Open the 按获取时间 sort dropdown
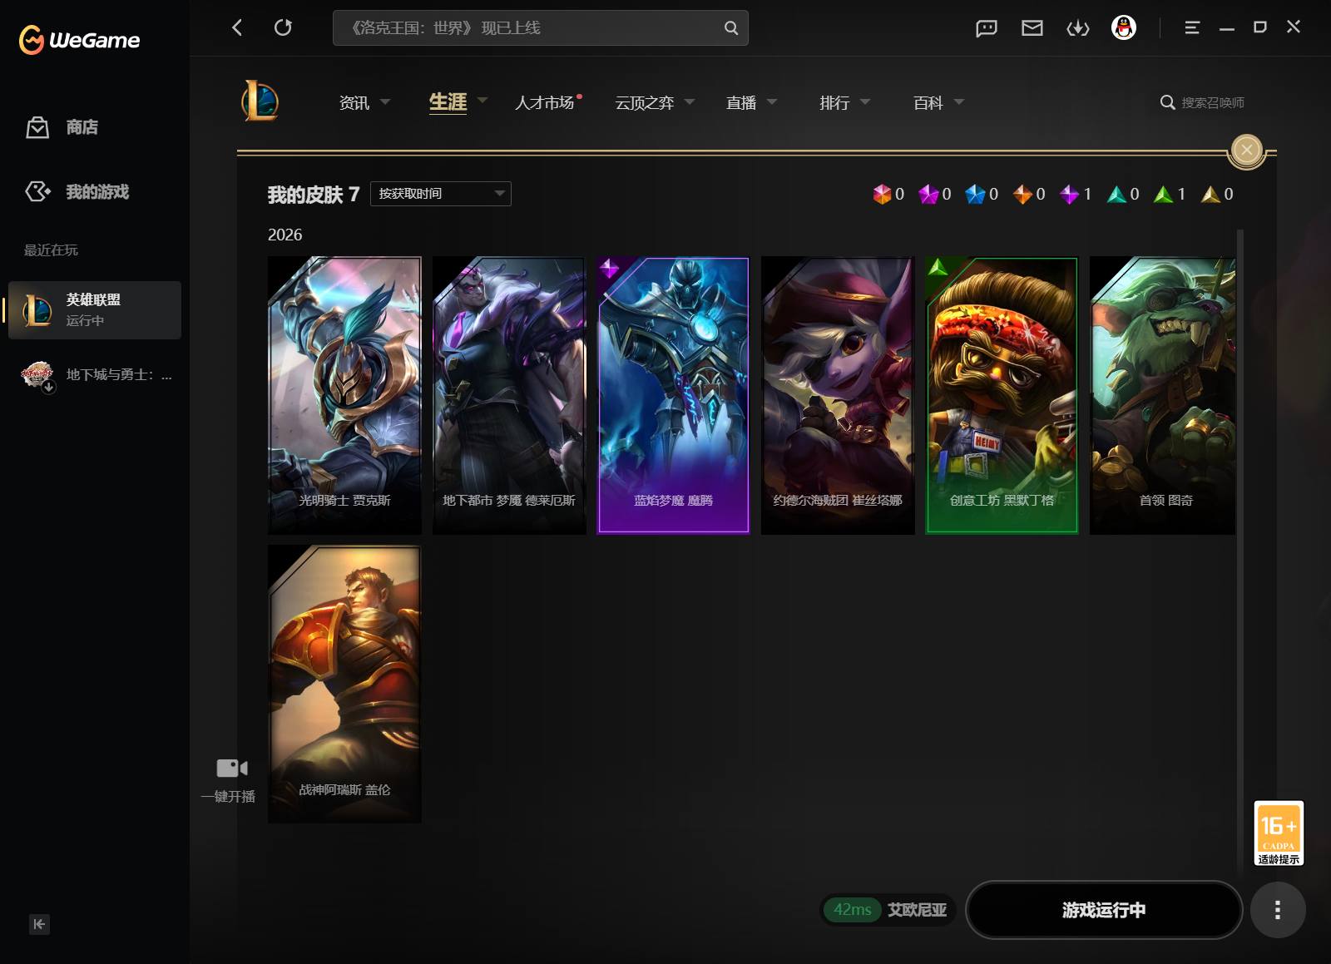 coord(440,194)
